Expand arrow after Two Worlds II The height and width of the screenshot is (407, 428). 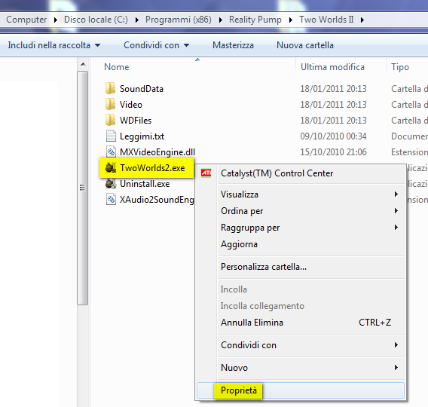pyautogui.click(x=362, y=20)
